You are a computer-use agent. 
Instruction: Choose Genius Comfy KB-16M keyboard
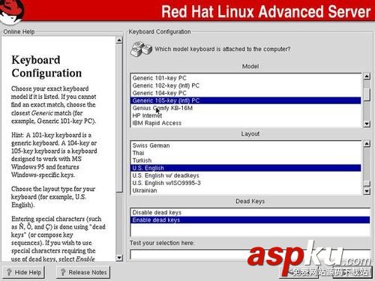[245, 108]
